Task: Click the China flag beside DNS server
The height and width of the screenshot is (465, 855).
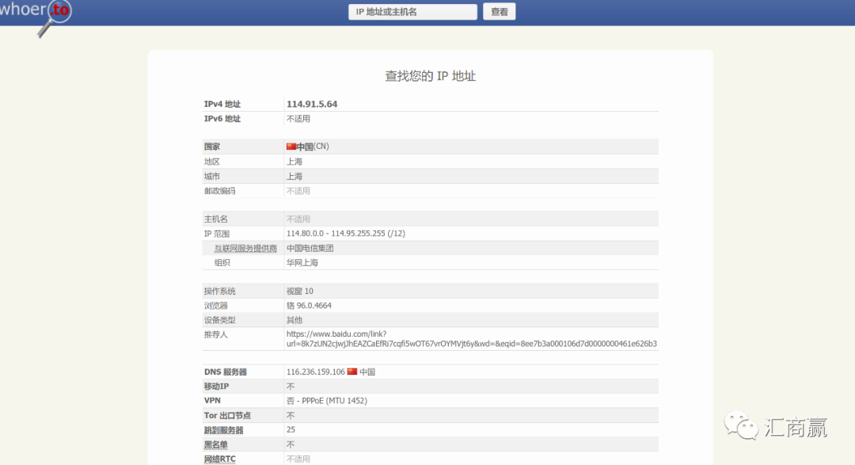Action: pos(352,372)
